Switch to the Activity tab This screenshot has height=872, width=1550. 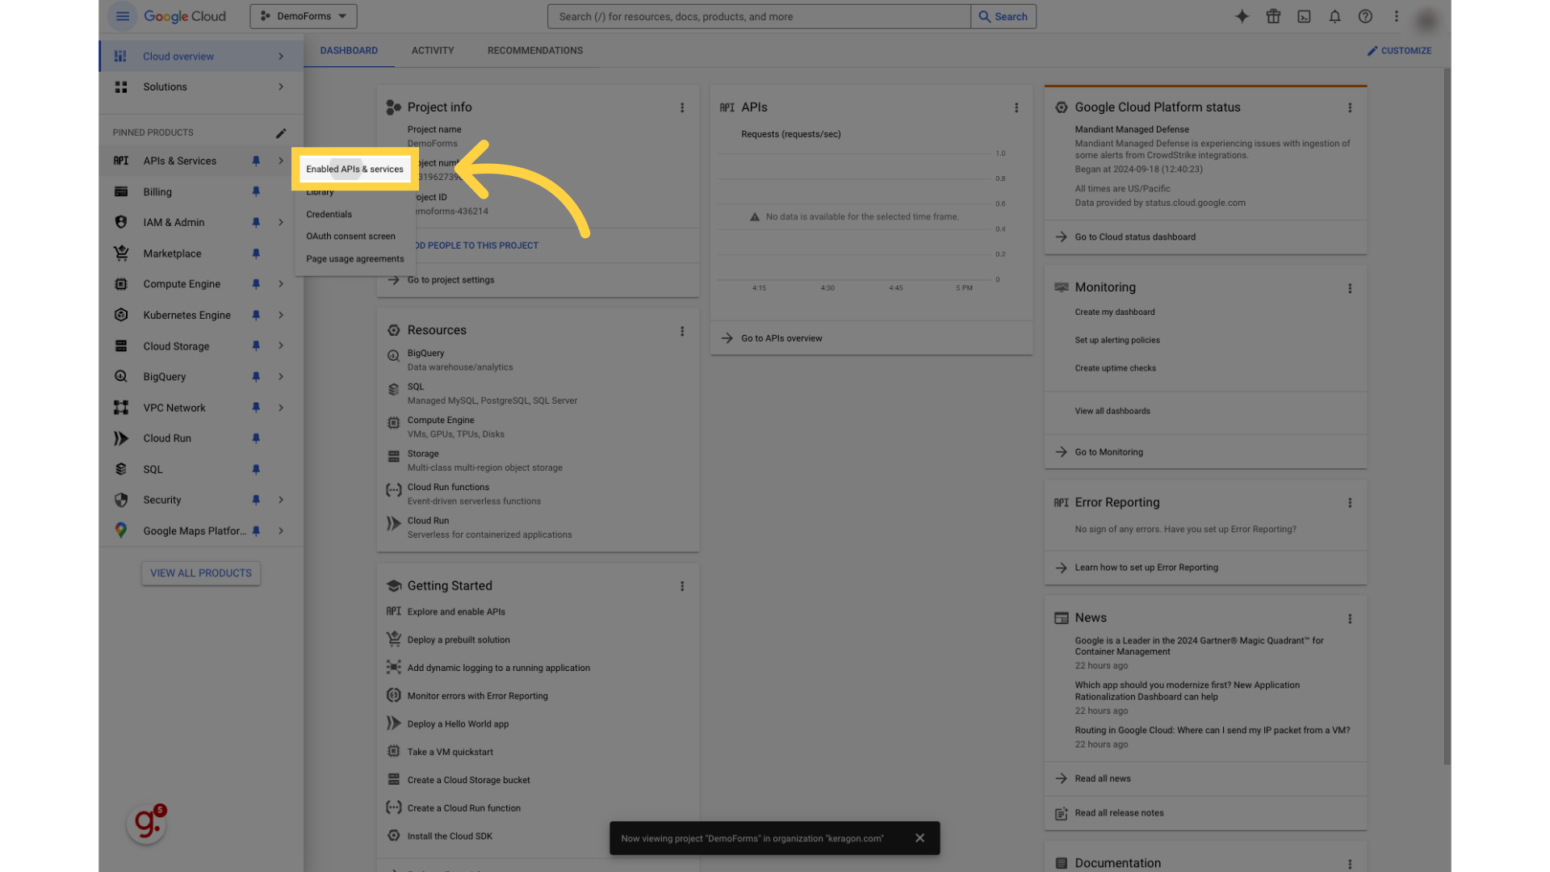point(433,50)
